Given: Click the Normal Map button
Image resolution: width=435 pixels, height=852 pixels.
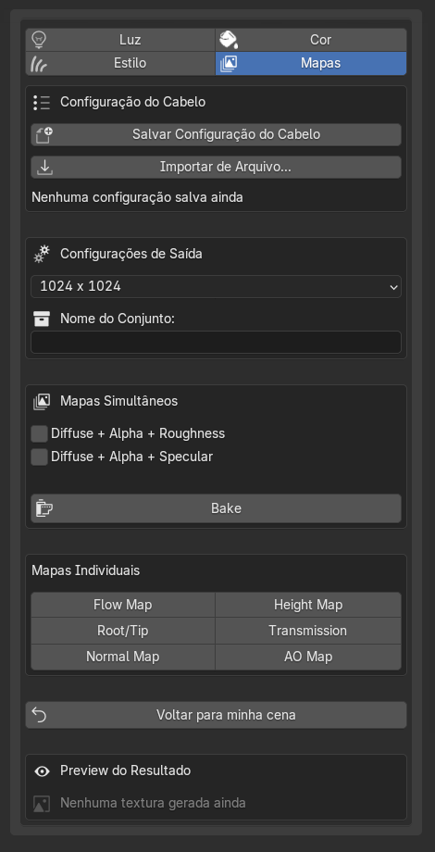Looking at the screenshot, I should (x=123, y=657).
